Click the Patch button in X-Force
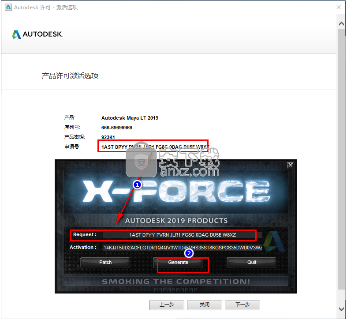This screenshot has height=320, width=347. (105, 263)
